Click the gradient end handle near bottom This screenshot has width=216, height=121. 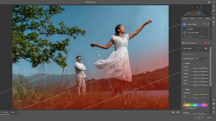(115, 97)
